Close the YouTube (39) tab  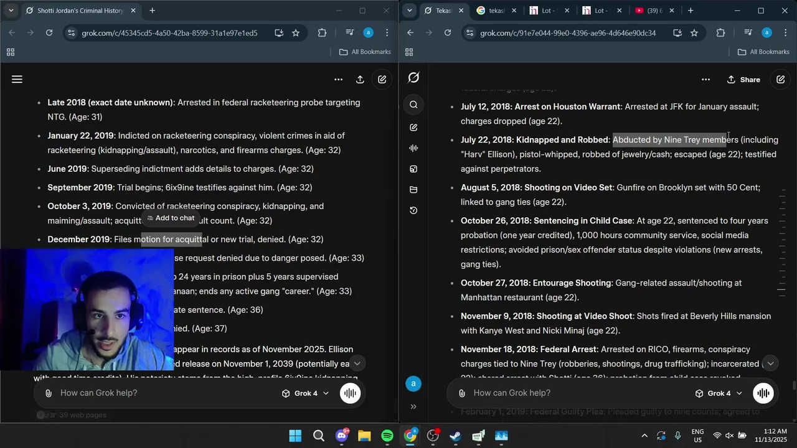(672, 11)
